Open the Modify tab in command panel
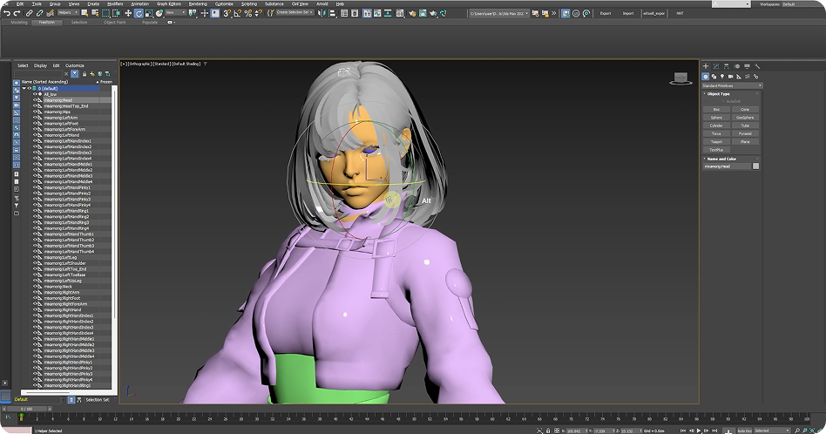Viewport: 826px width, 434px height. (x=715, y=66)
